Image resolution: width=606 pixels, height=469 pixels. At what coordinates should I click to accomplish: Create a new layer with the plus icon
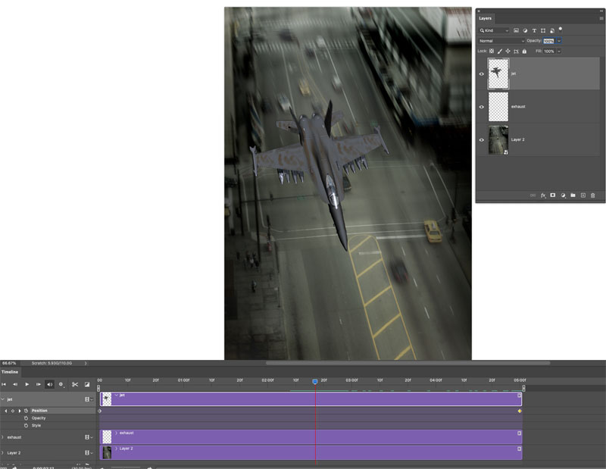(x=583, y=195)
